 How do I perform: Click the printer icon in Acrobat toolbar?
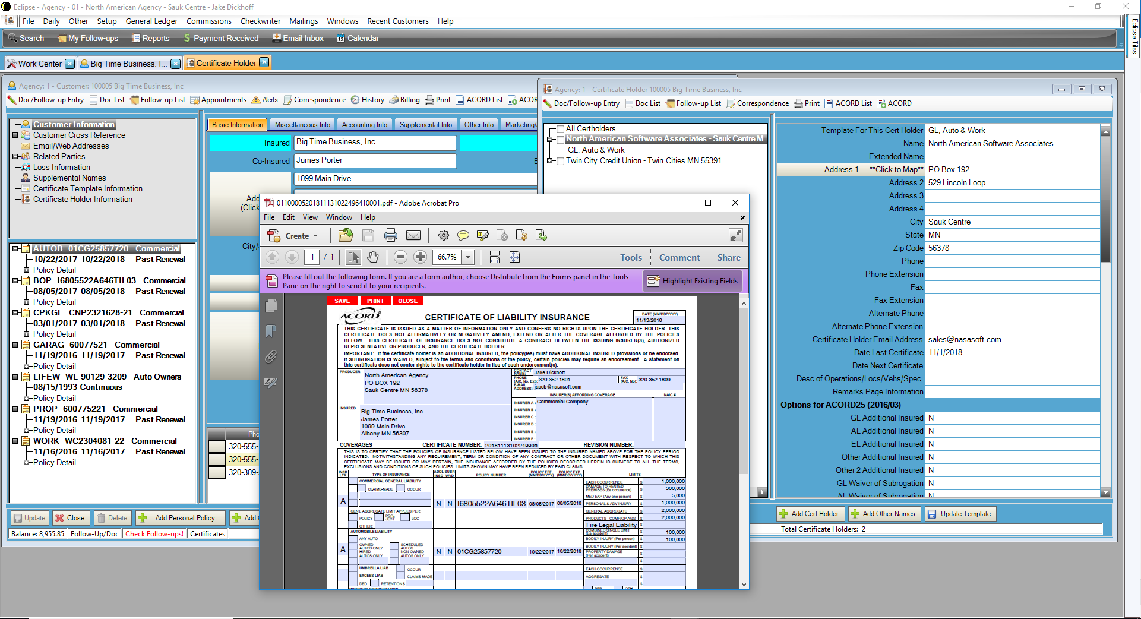pos(391,236)
